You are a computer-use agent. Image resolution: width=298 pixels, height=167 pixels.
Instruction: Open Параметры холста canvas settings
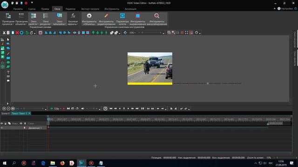pos(122,19)
